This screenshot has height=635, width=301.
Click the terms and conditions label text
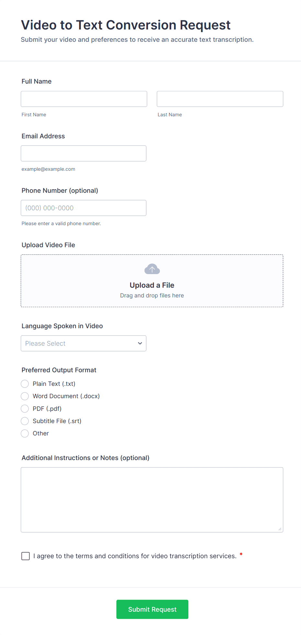(x=135, y=556)
